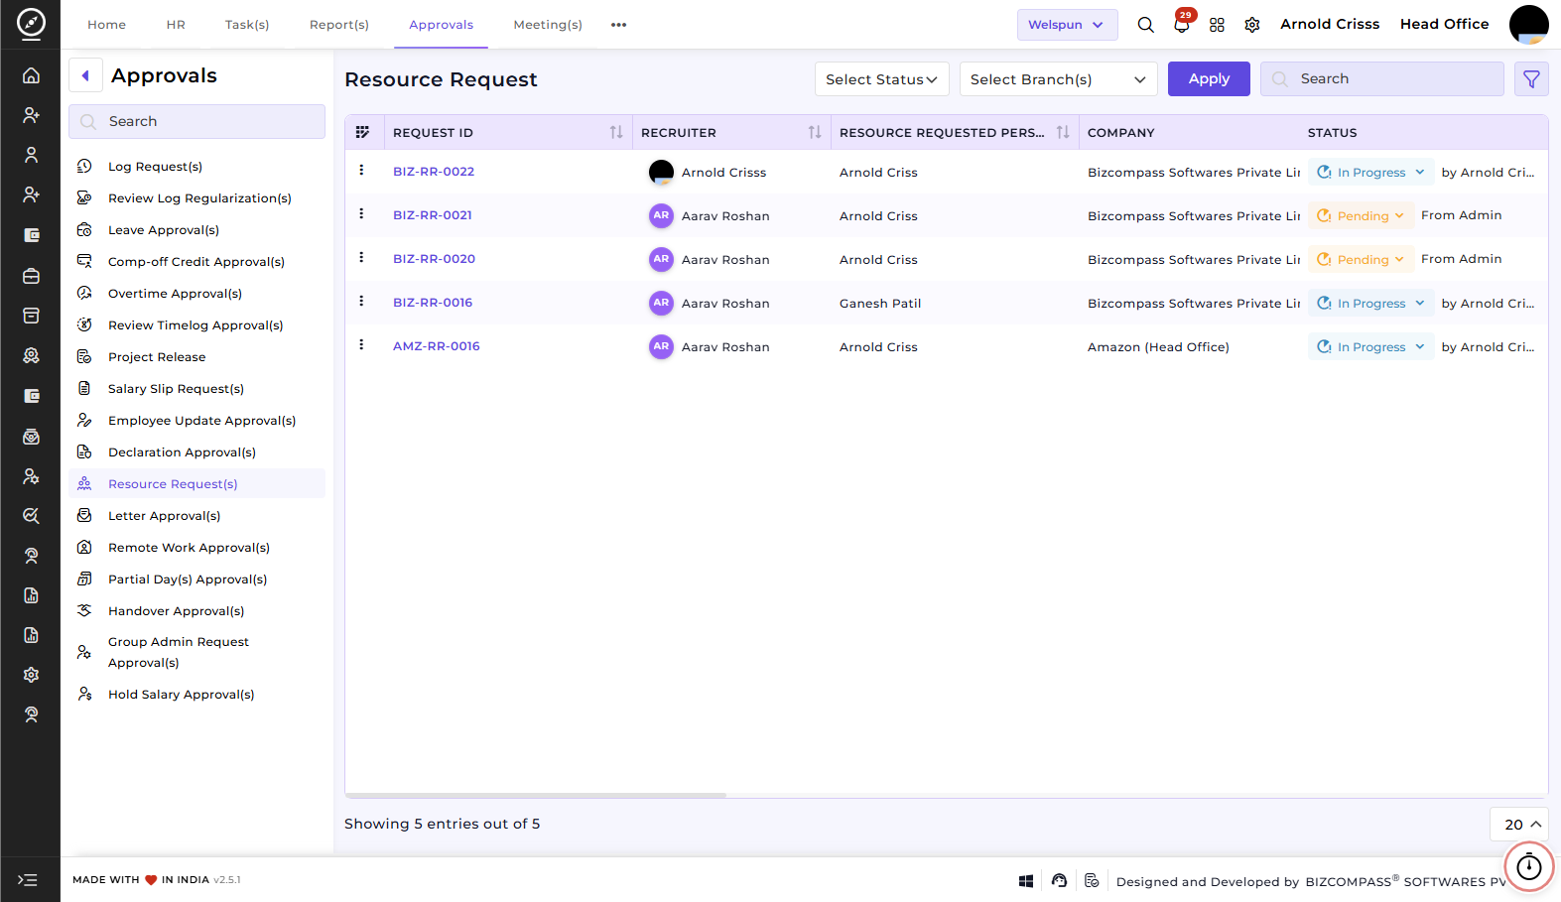Click the user profile avatar

tap(1528, 25)
